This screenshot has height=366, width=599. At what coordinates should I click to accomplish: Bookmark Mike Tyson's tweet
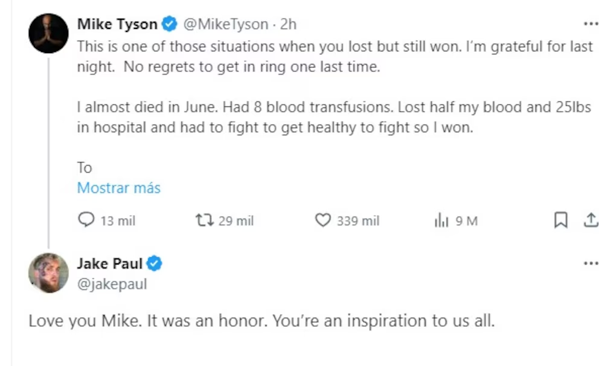[x=560, y=220]
